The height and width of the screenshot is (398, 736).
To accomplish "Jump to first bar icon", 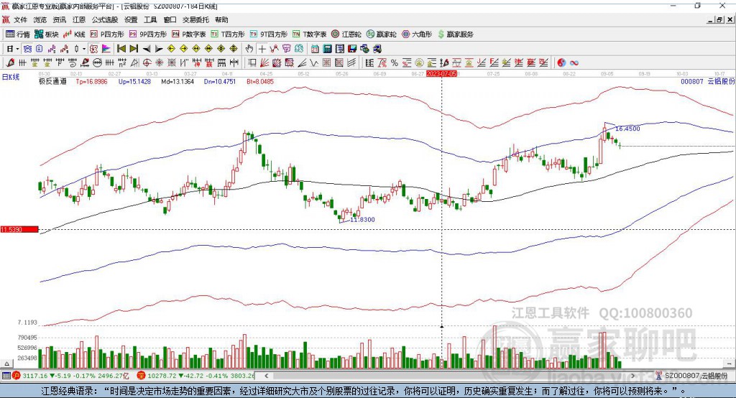I will click(121, 49).
